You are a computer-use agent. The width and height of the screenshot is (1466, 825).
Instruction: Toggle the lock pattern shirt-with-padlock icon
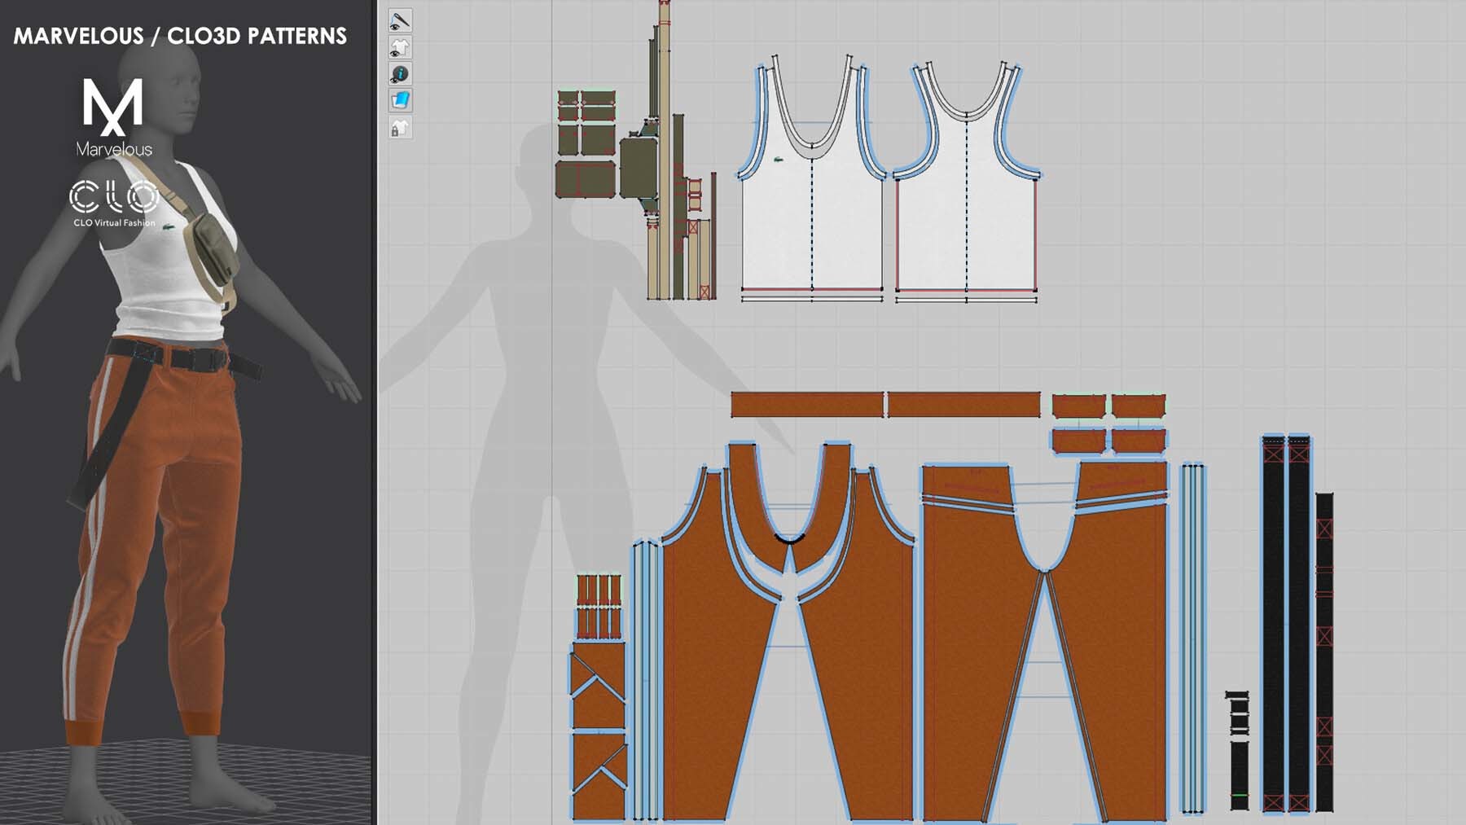point(400,128)
